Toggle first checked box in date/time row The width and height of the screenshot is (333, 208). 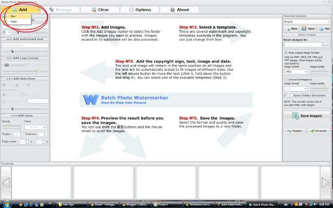17,85
